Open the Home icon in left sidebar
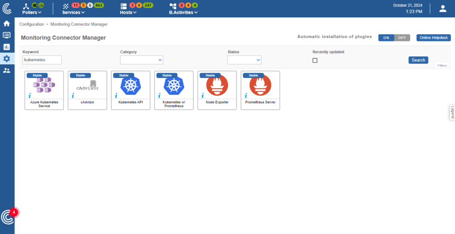This screenshot has width=455, height=234. pos(7,23)
